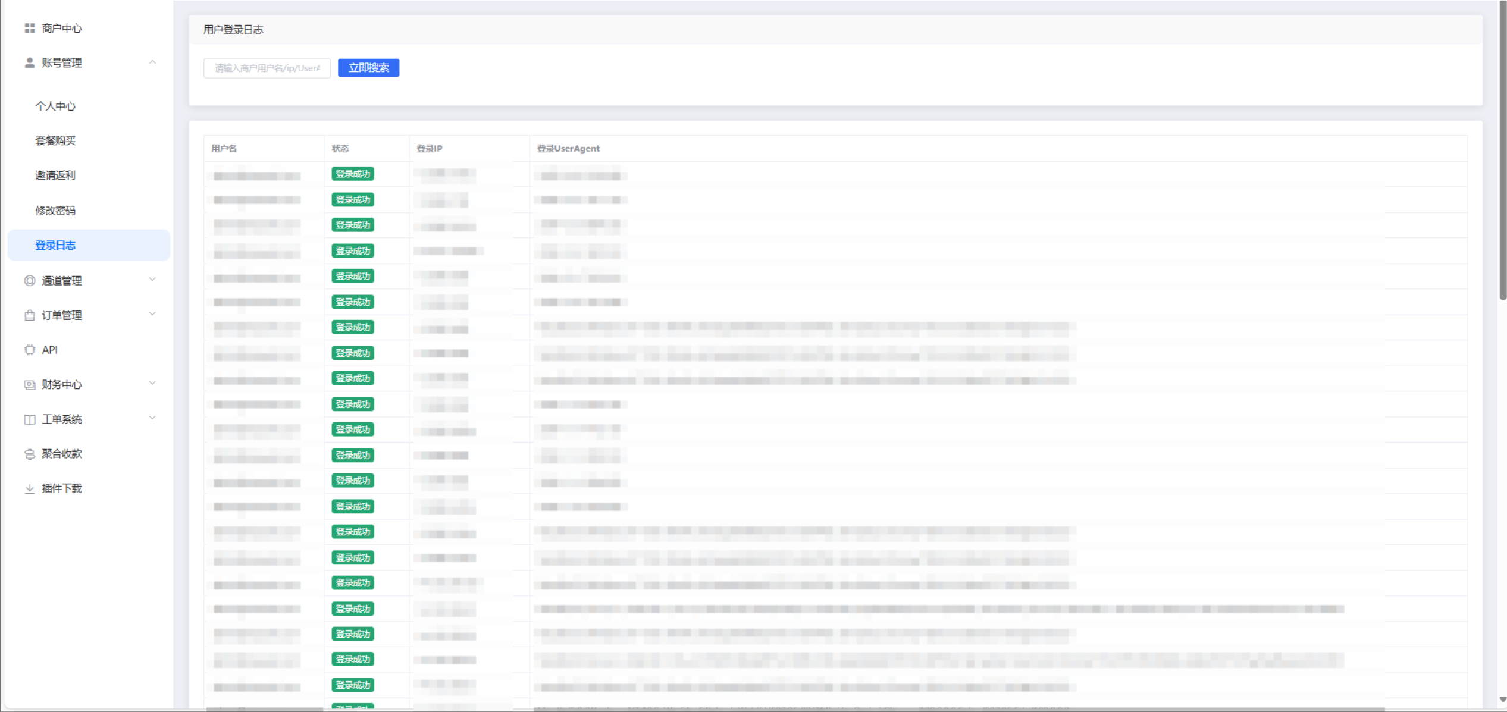Click the API chip icon
This screenshot has width=1507, height=712.
[29, 350]
